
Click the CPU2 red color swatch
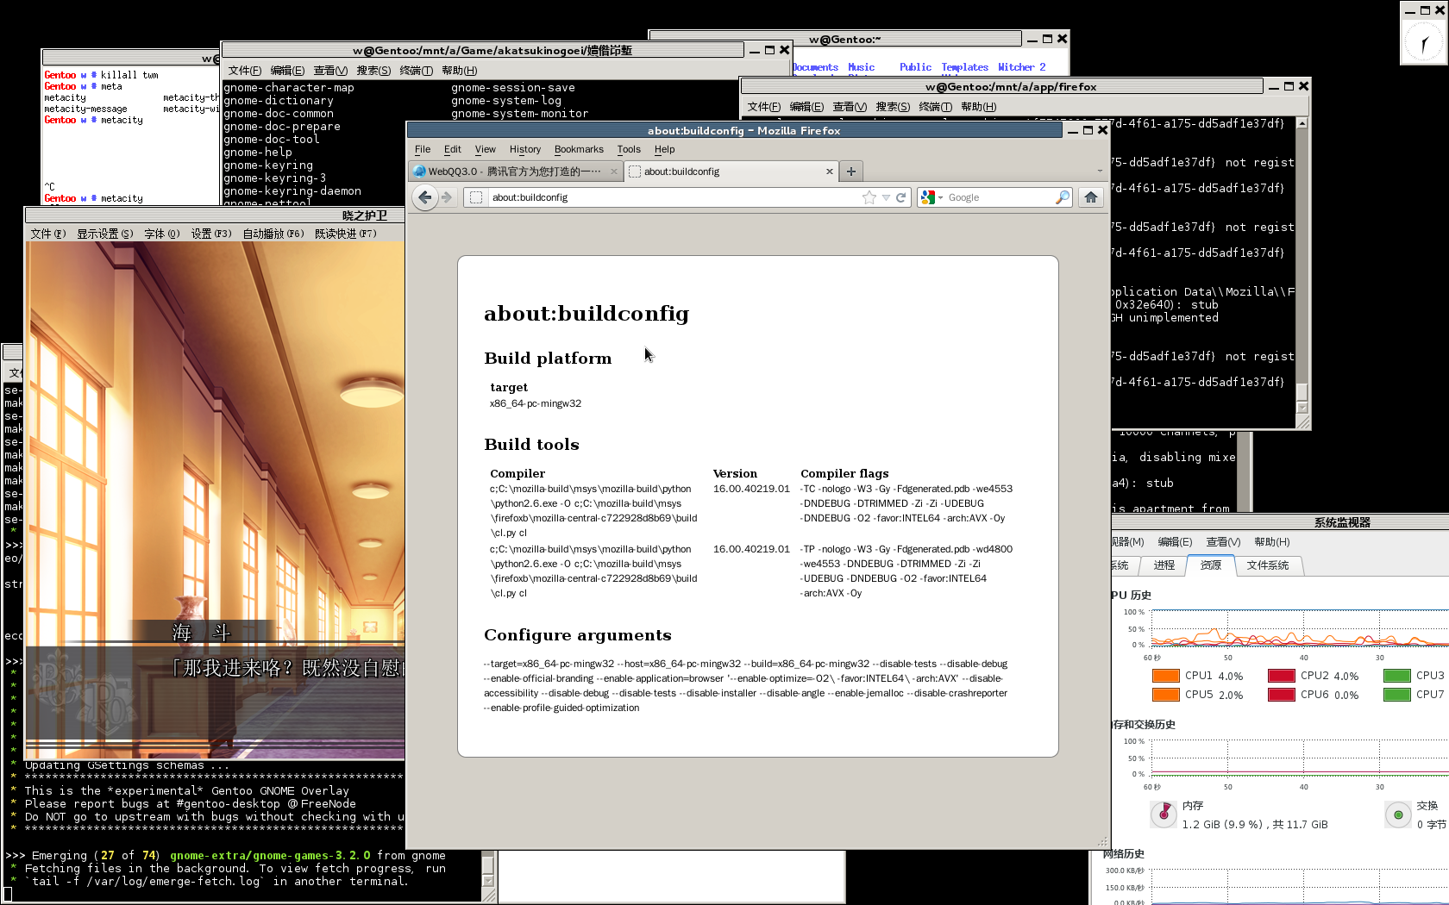(1282, 676)
